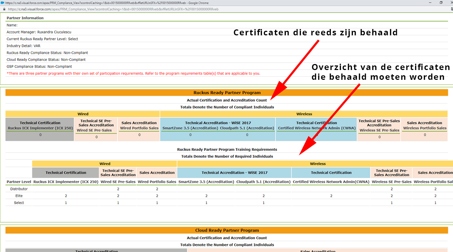The height and width of the screenshot is (252, 453).
Task: Click Ruckus ICX Implementer (ICX 250) in count table
Action: [40, 128]
